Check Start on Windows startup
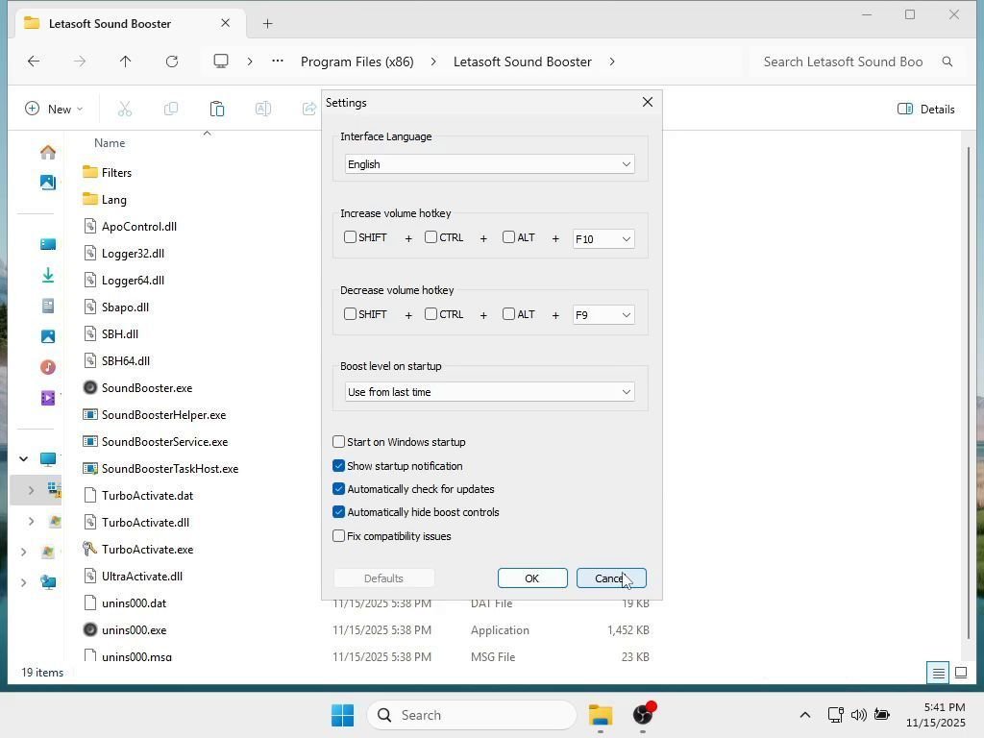Screen dimensions: 984x738 click(339, 442)
